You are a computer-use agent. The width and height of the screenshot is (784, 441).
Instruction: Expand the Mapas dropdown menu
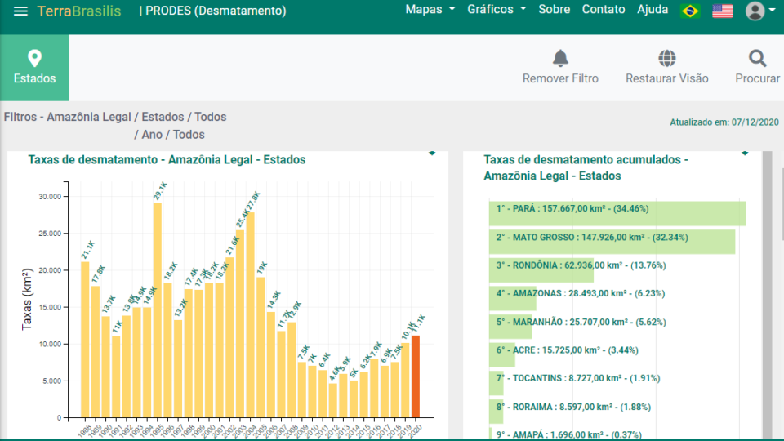click(x=430, y=10)
